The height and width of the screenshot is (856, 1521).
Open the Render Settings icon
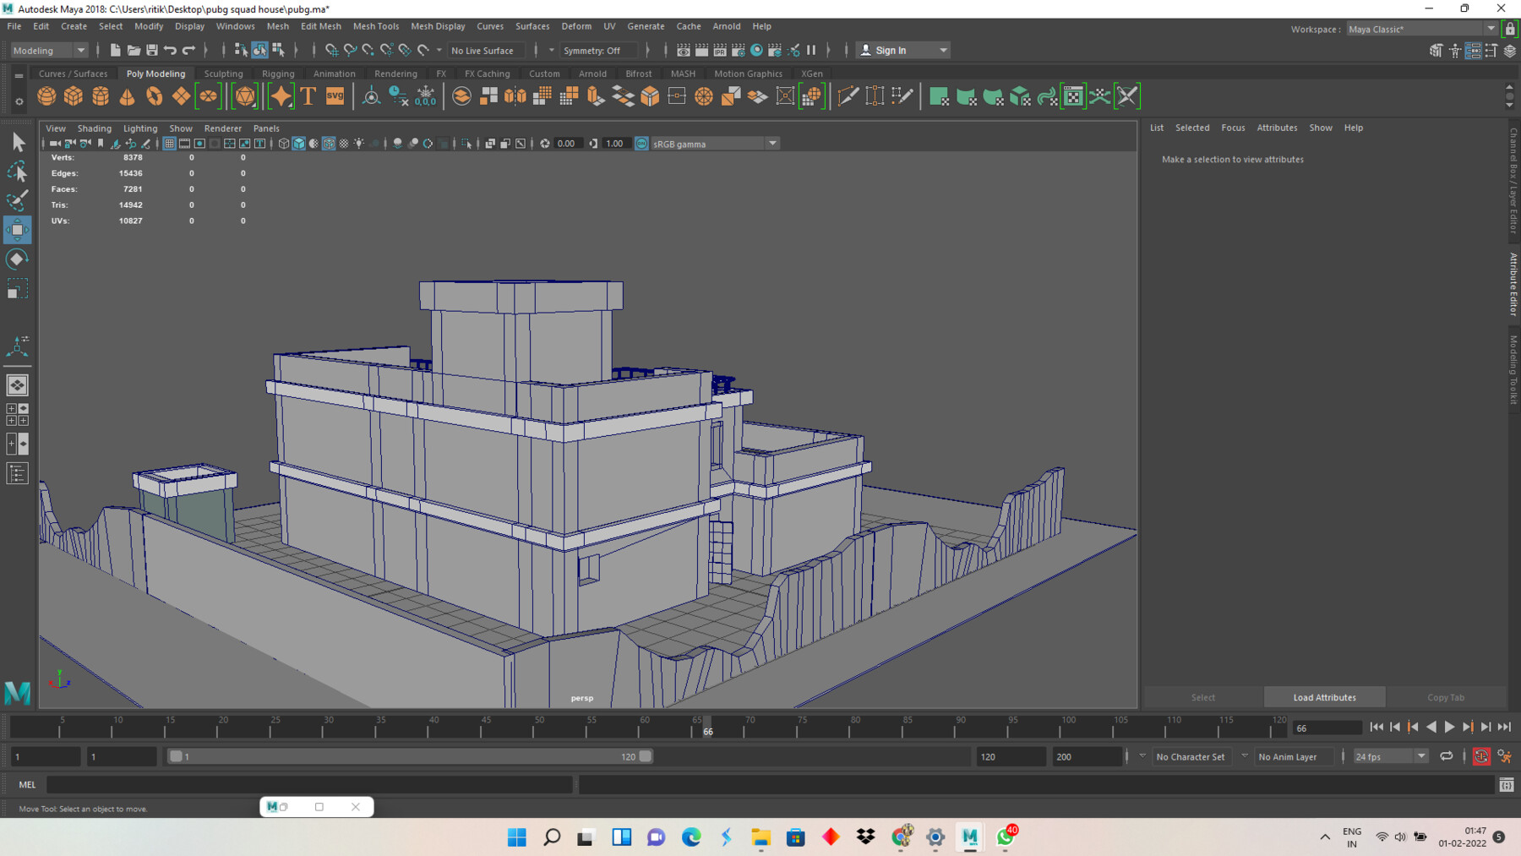tap(738, 50)
